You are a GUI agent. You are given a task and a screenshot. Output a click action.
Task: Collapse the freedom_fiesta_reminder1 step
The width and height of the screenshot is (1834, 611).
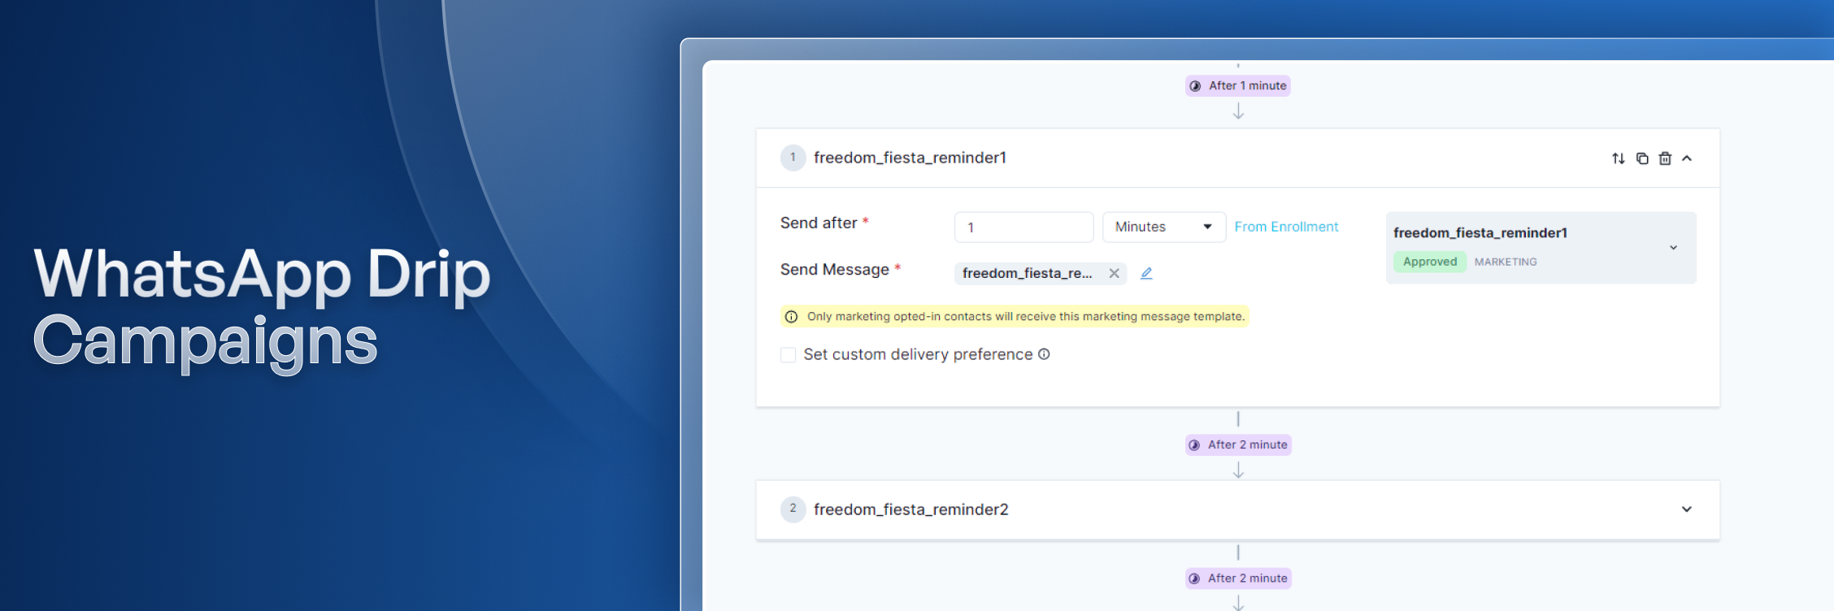click(x=1687, y=158)
